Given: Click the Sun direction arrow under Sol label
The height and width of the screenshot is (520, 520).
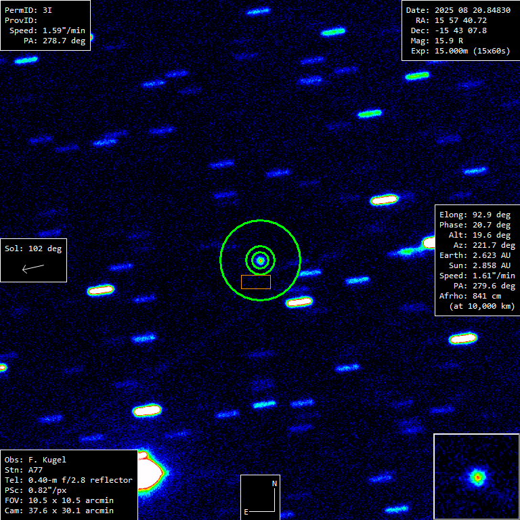Looking at the screenshot, I should [x=32, y=268].
